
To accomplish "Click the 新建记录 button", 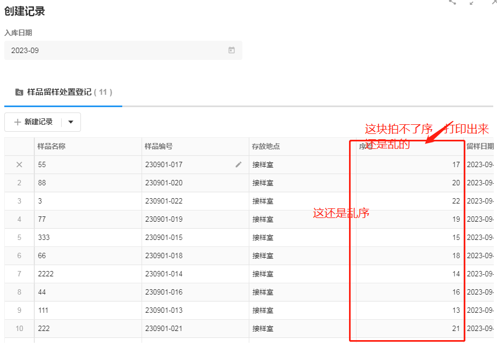I will click(x=33, y=122).
